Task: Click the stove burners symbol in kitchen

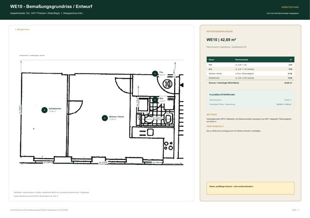Action: pyautogui.click(x=168, y=146)
